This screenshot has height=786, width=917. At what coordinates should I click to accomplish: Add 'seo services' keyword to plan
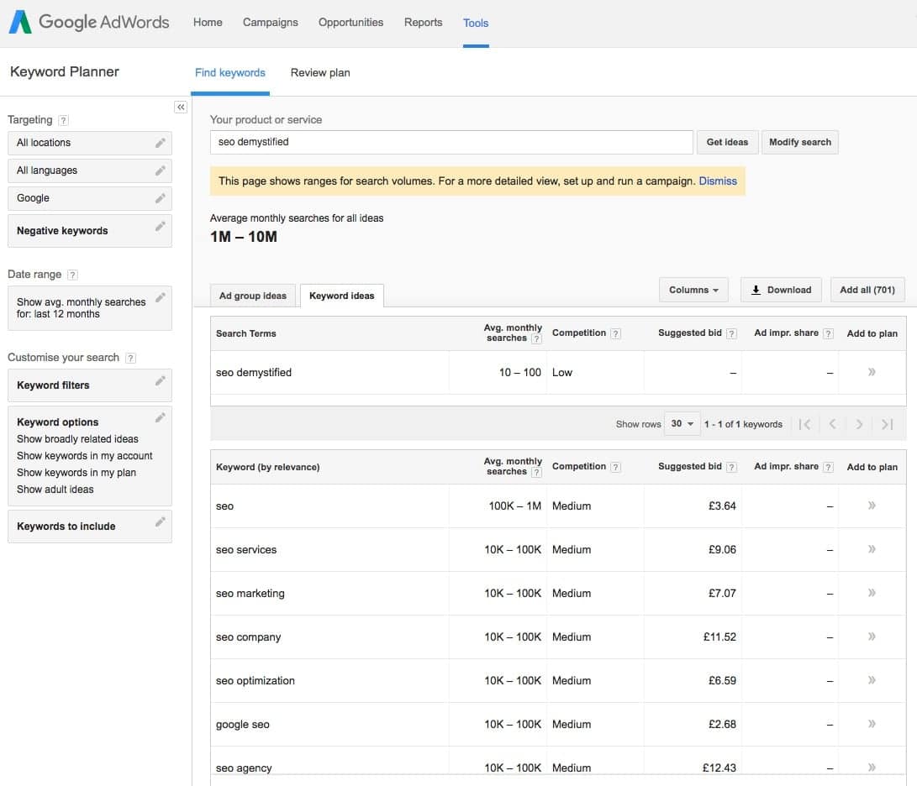(x=872, y=549)
